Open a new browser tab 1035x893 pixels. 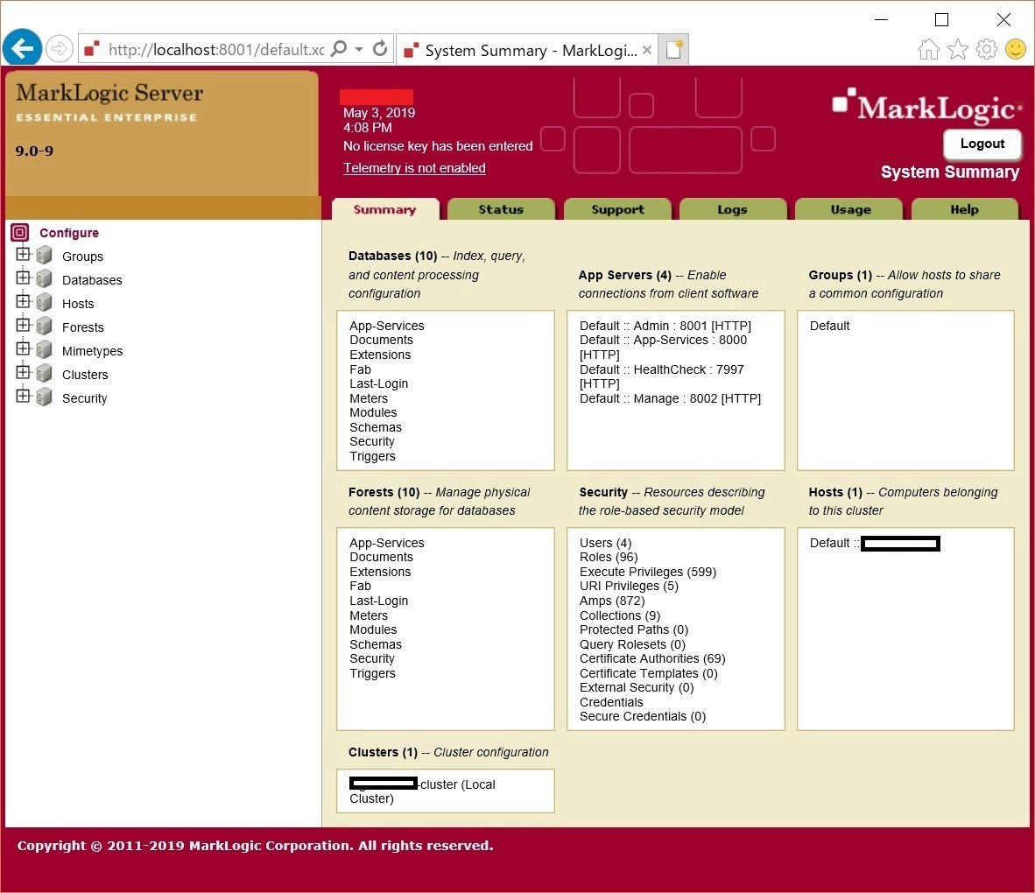coord(674,50)
